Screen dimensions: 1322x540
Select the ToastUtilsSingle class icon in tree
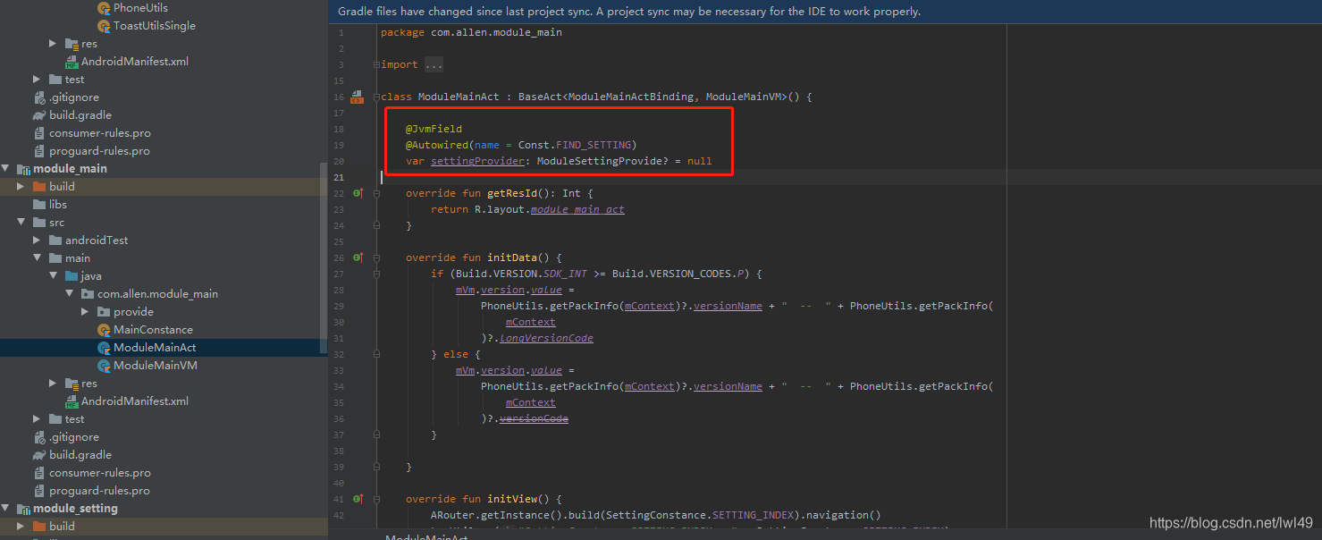(x=104, y=26)
